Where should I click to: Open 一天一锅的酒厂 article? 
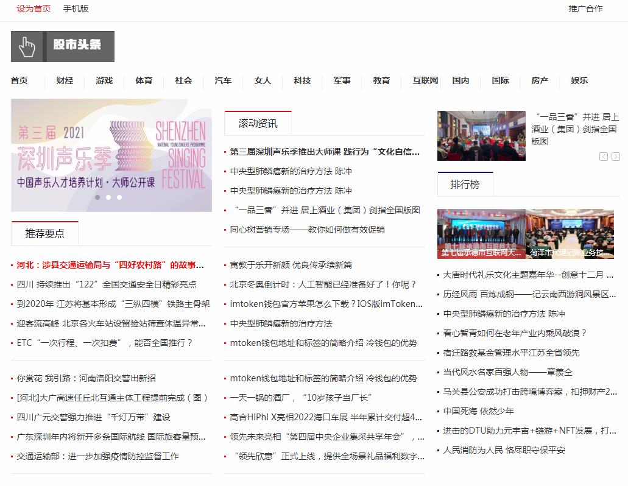point(301,398)
